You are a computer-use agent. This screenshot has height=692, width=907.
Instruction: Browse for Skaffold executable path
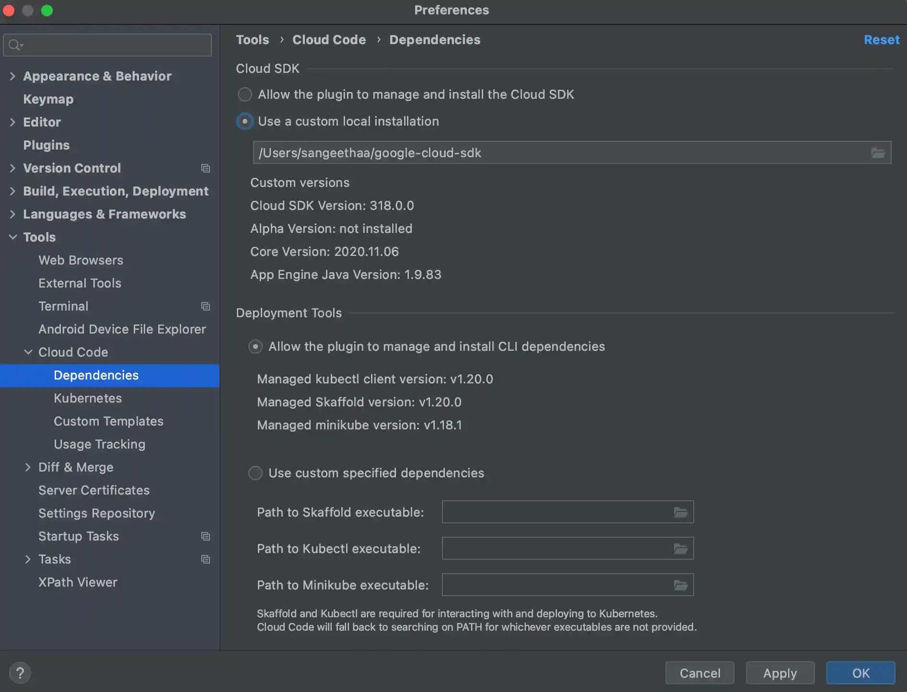click(680, 512)
